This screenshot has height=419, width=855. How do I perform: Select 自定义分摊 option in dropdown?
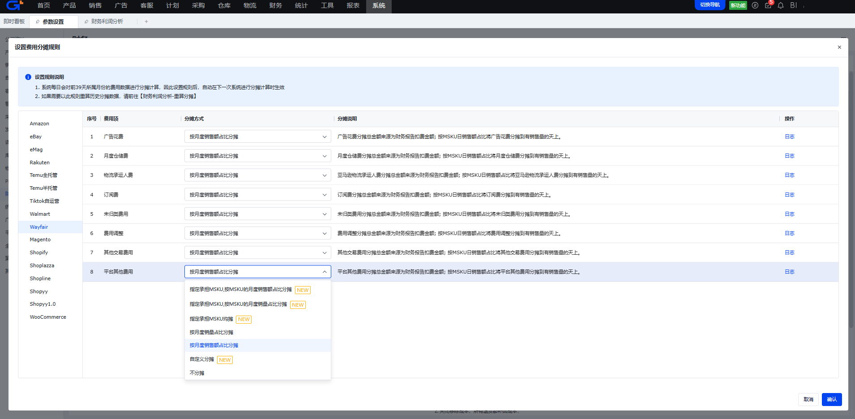(x=202, y=359)
